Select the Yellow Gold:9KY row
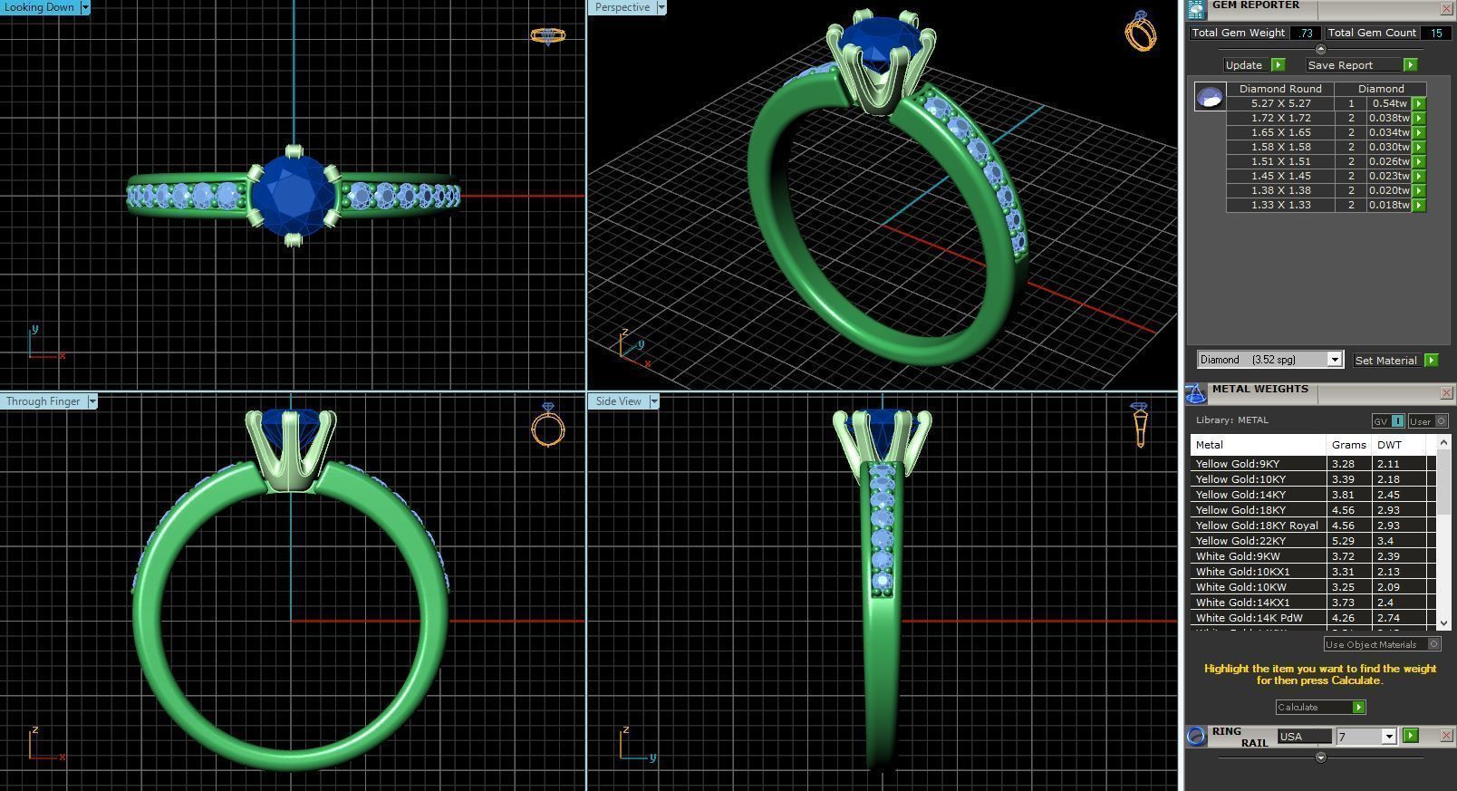 [x=1313, y=464]
